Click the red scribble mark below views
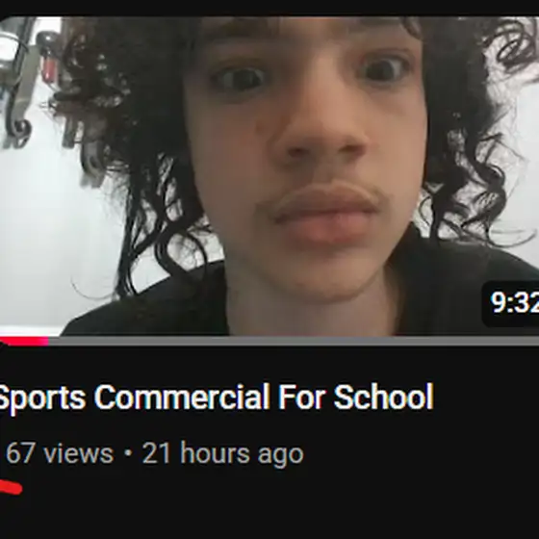The image size is (539, 539). click(11, 488)
